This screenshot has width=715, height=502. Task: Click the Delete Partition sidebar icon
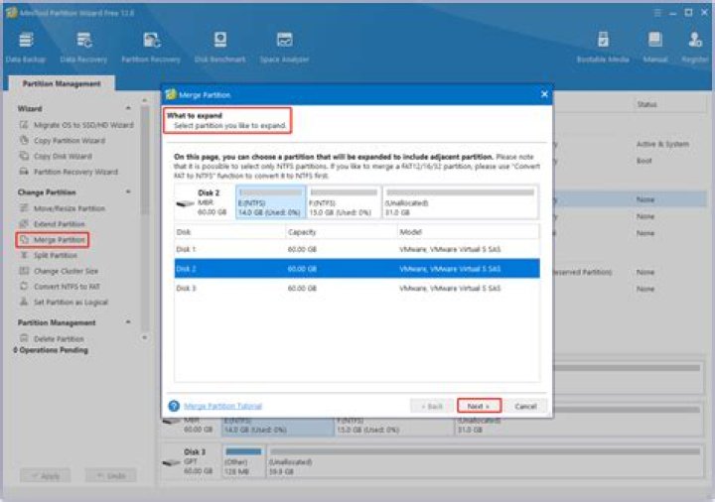click(24, 338)
